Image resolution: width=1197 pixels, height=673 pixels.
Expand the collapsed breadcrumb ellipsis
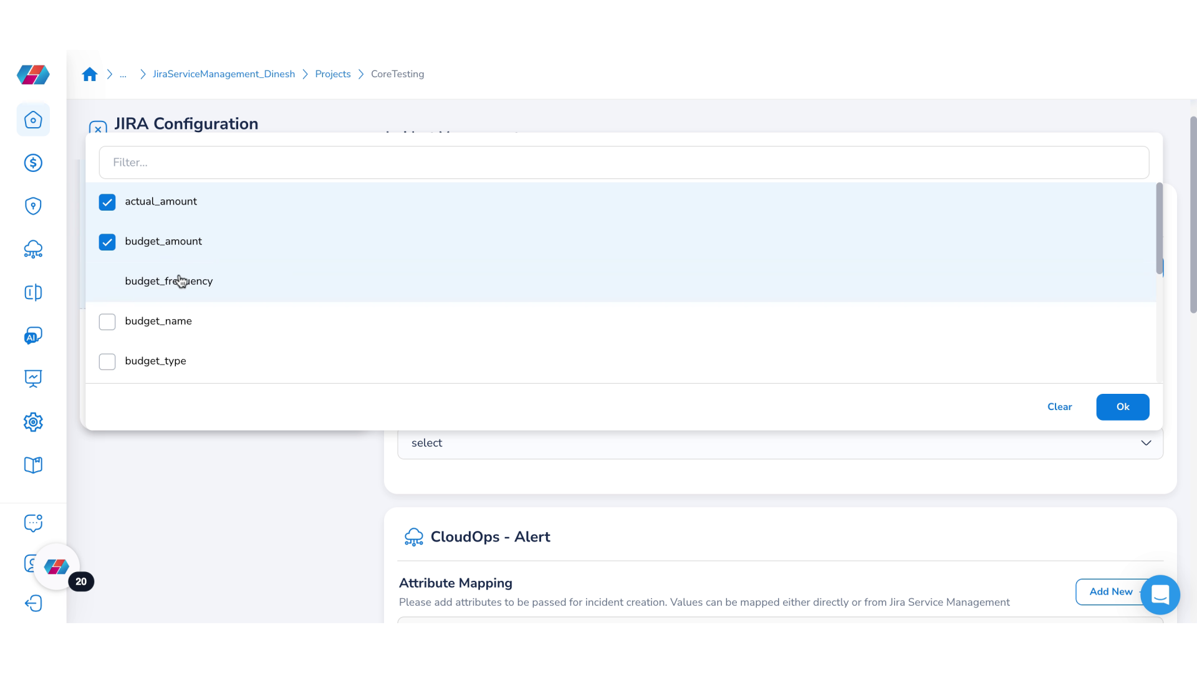(123, 74)
